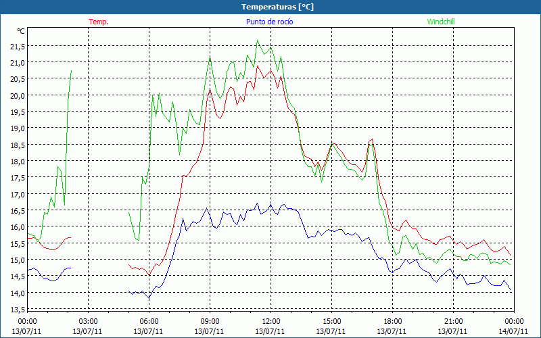541x338 pixels.
Task: Click the 19,5 y-axis value
Action: (18, 112)
